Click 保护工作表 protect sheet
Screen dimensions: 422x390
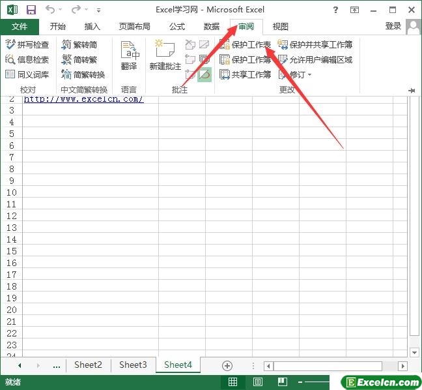coord(245,44)
